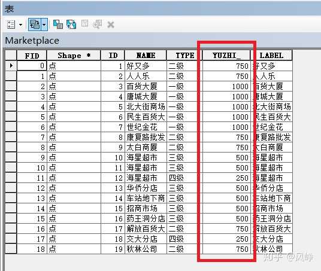Select the YUZHI_ column header

226,55
